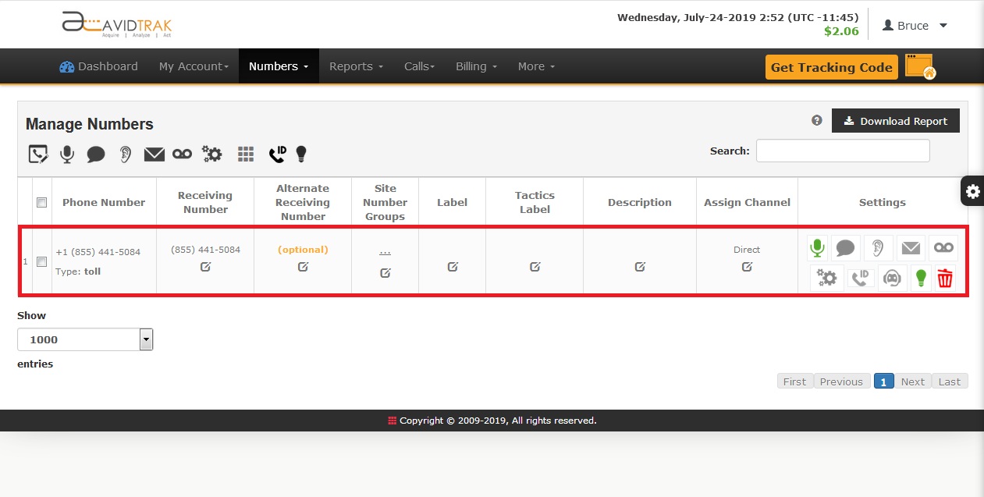Image resolution: width=984 pixels, height=497 pixels.
Task: Sort by Receiving Number column header
Action: pos(205,202)
